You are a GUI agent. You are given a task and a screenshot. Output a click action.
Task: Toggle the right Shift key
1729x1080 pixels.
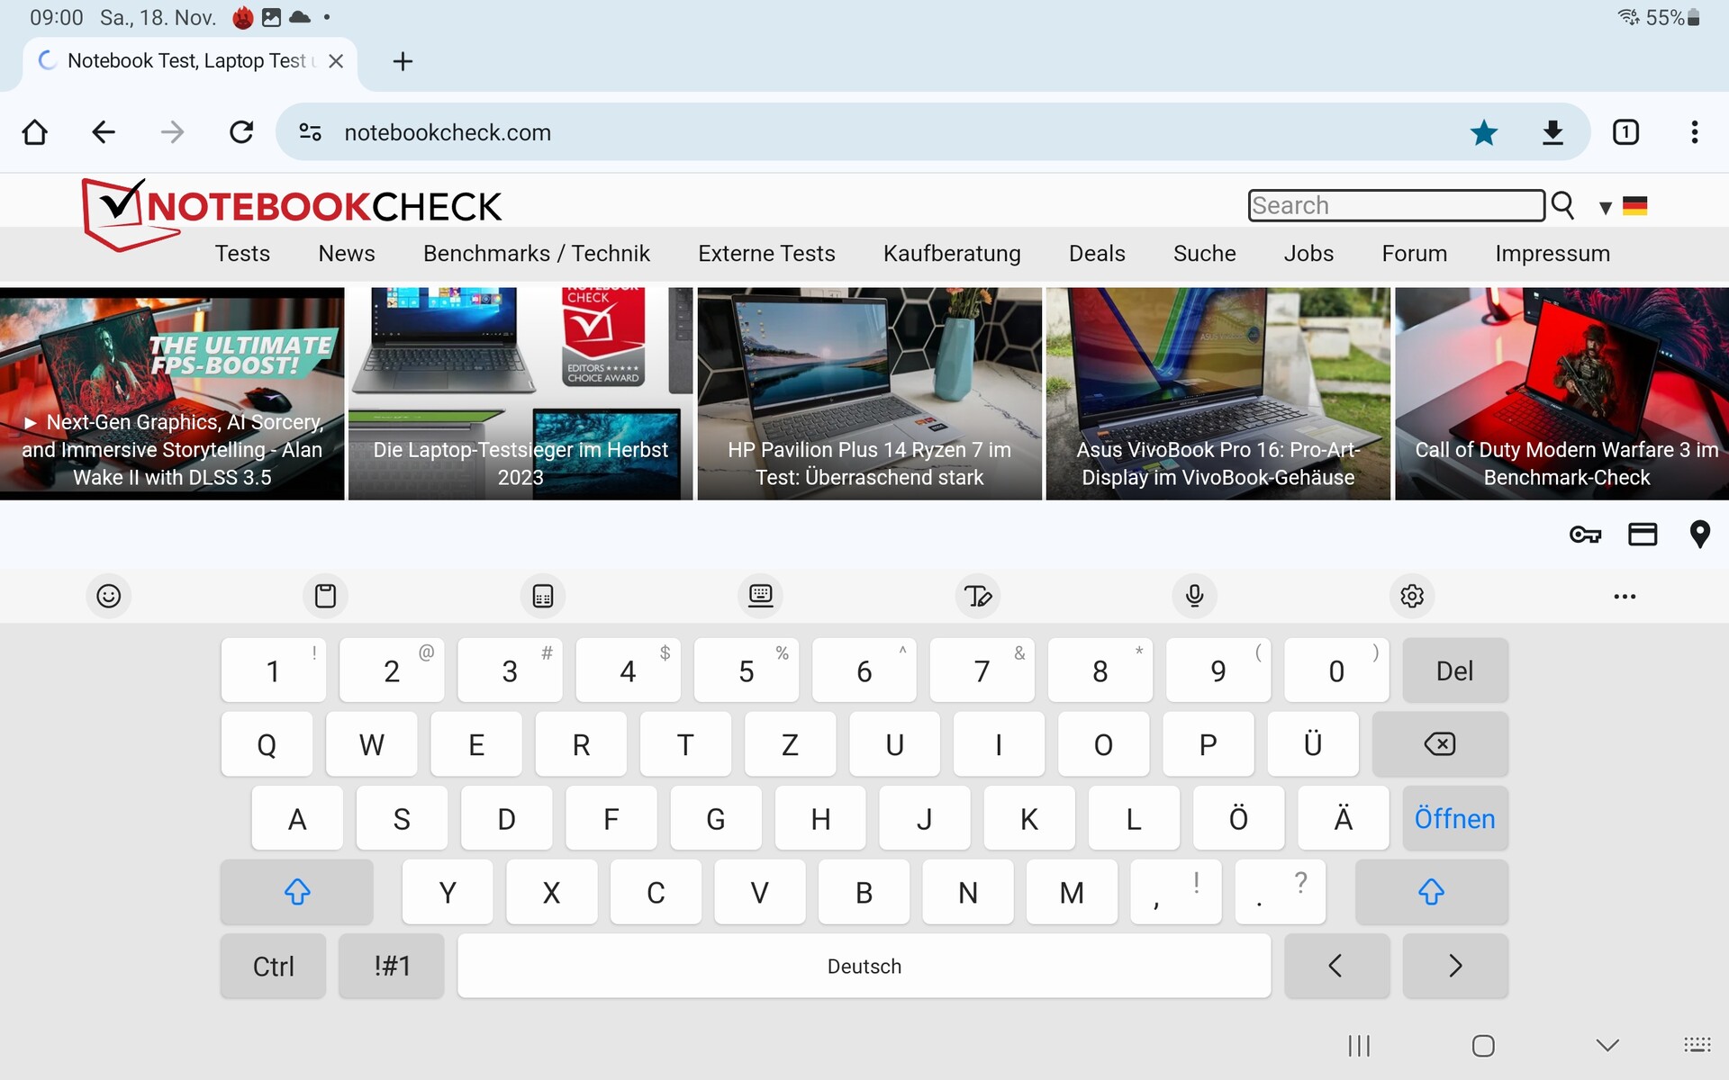click(x=1431, y=892)
